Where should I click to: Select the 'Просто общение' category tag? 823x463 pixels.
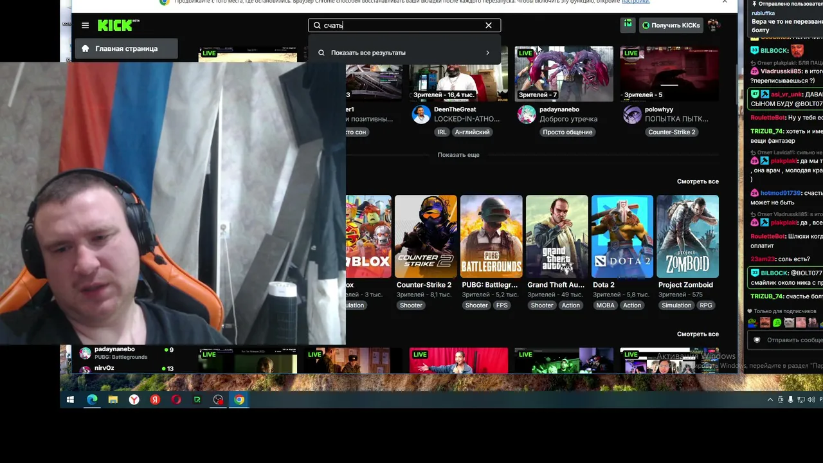pos(567,132)
